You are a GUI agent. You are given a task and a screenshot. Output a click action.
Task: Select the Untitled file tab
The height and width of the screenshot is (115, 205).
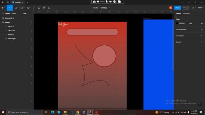pyautogui.click(x=18, y=2)
